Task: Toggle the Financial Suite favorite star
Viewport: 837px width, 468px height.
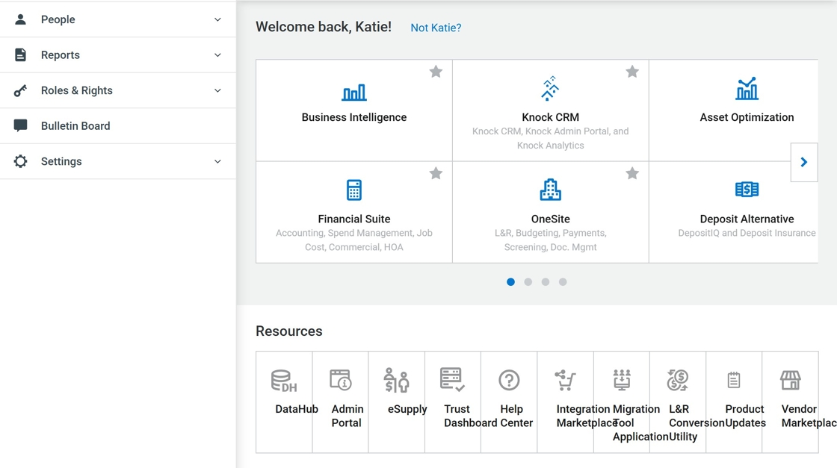Action: pos(436,173)
